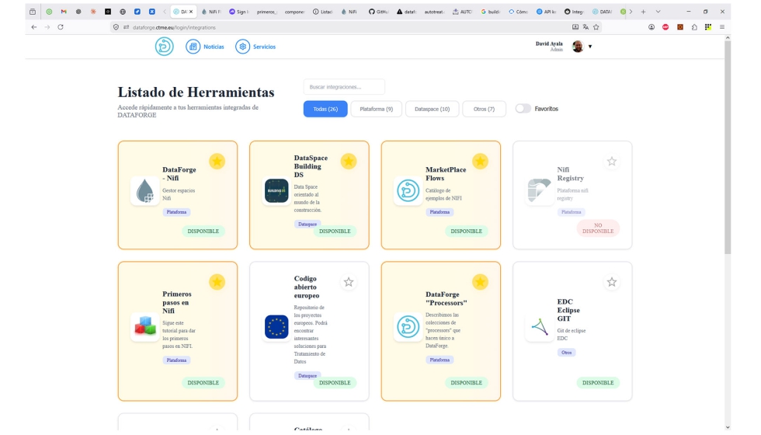Click the NO DISPONIBLE badge on Nifi Registry

click(x=598, y=228)
